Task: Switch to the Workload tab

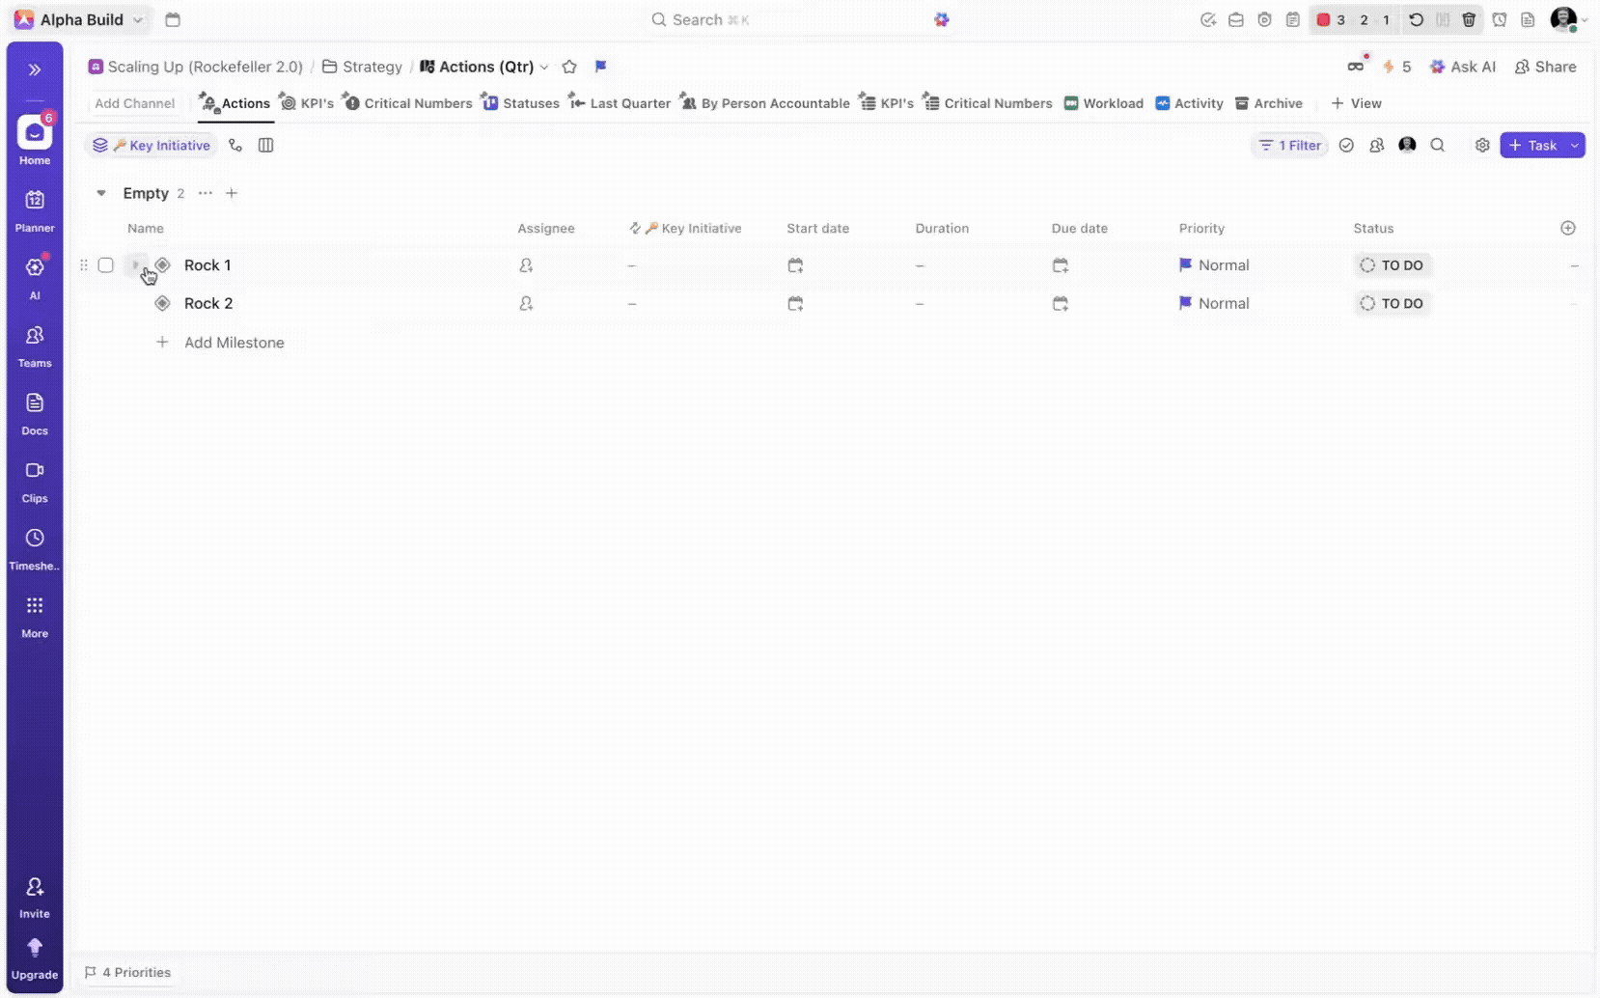Action: point(1103,103)
